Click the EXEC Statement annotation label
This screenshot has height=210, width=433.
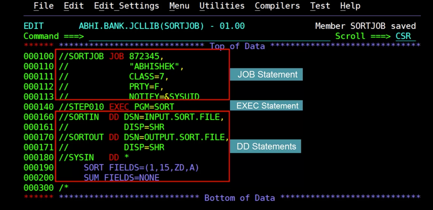tap(267, 106)
